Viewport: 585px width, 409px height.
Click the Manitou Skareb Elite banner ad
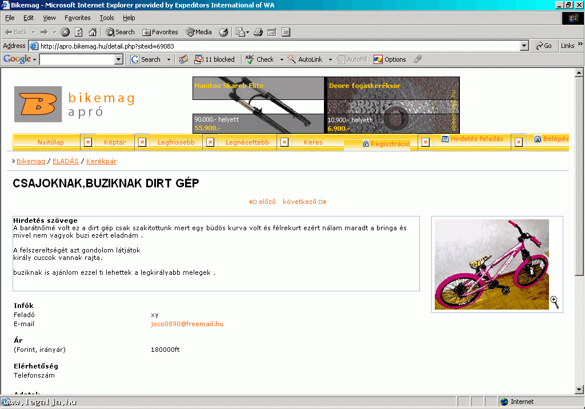[258, 105]
